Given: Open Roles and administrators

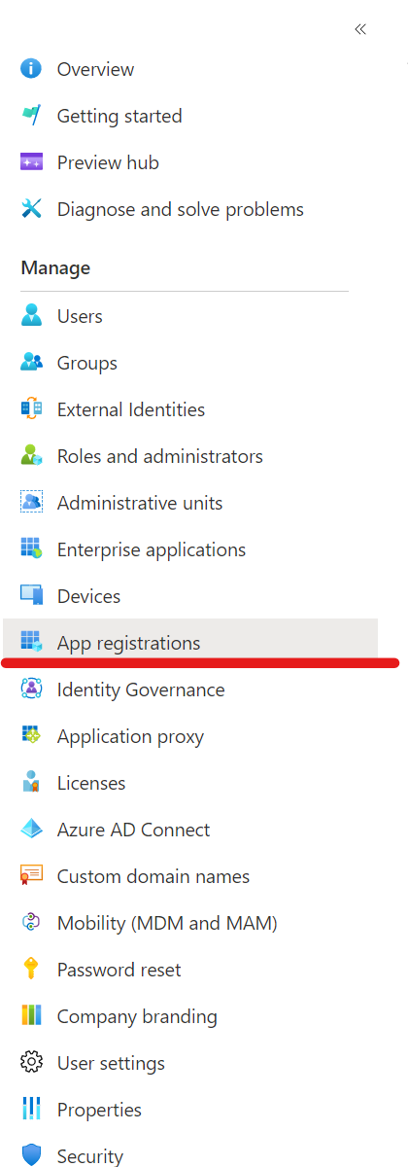Looking at the screenshot, I should click(190, 456).
